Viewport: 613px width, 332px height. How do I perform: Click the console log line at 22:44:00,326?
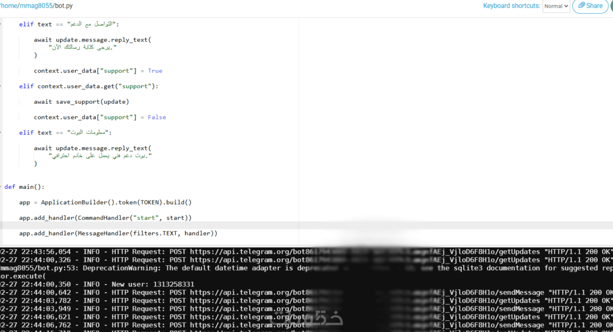[x=306, y=260]
